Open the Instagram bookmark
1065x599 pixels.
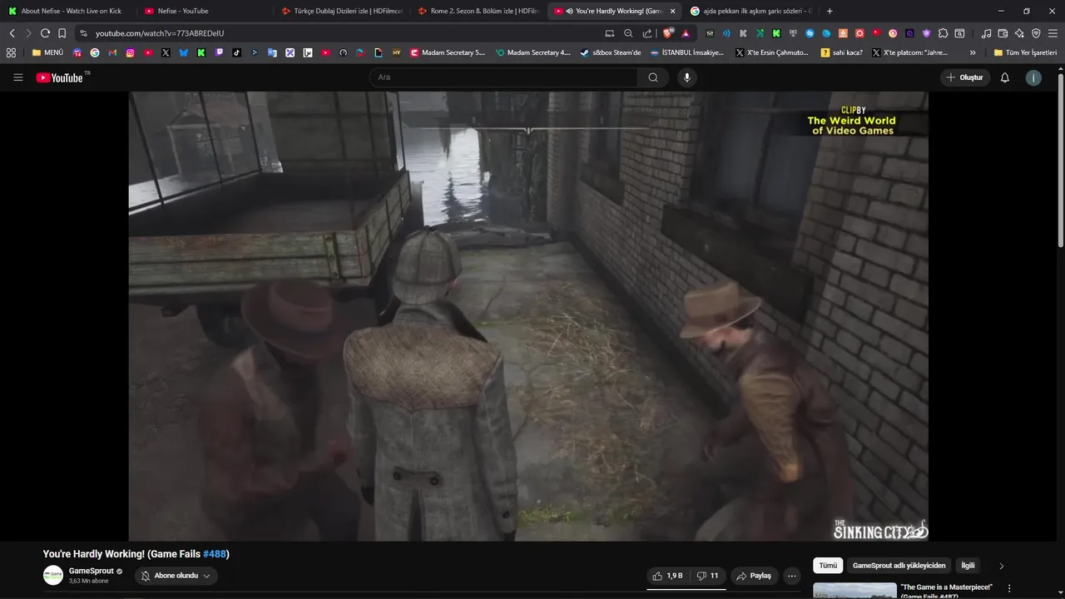(131, 52)
